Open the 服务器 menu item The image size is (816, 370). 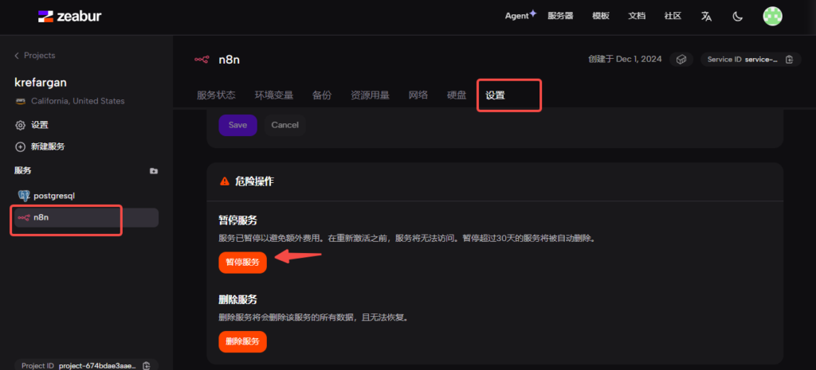[560, 16]
